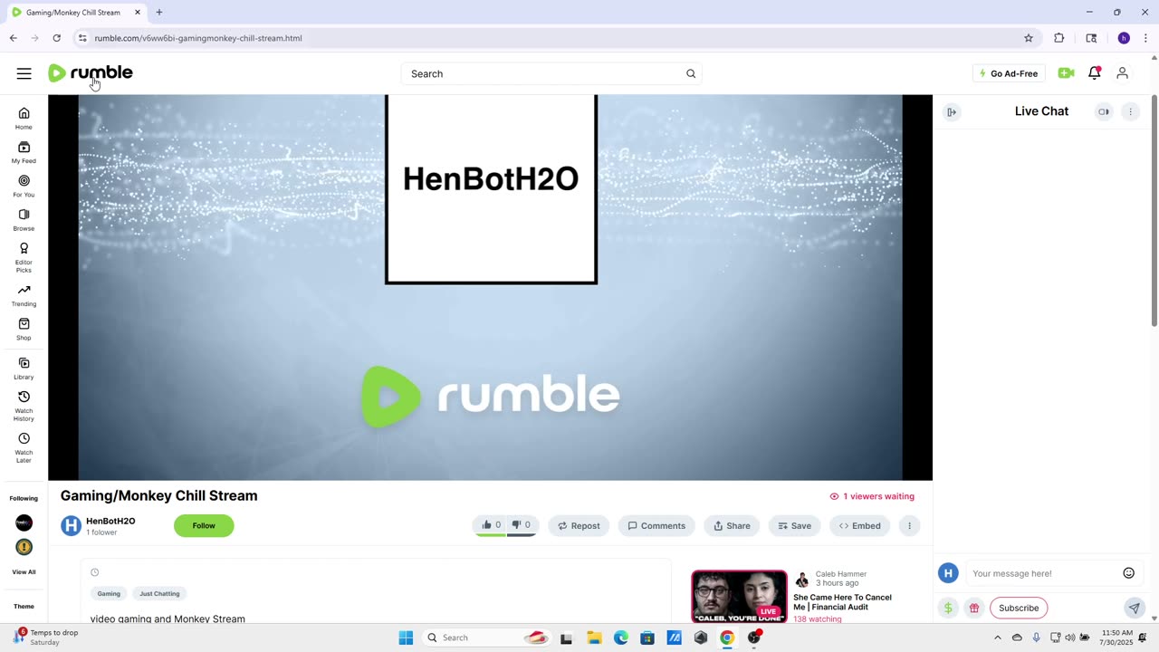Click the Embed button

pos(859,525)
